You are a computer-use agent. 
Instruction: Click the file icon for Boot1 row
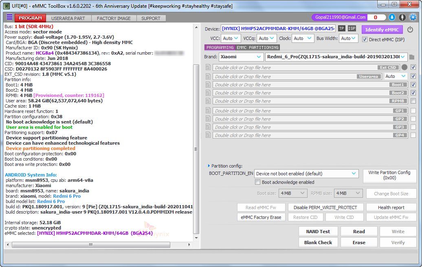[x=208, y=85]
